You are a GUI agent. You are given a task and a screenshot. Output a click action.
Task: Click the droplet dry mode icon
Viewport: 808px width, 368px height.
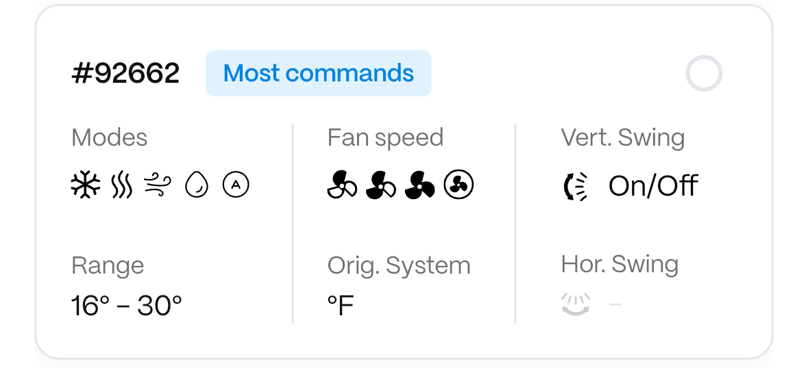point(197,185)
